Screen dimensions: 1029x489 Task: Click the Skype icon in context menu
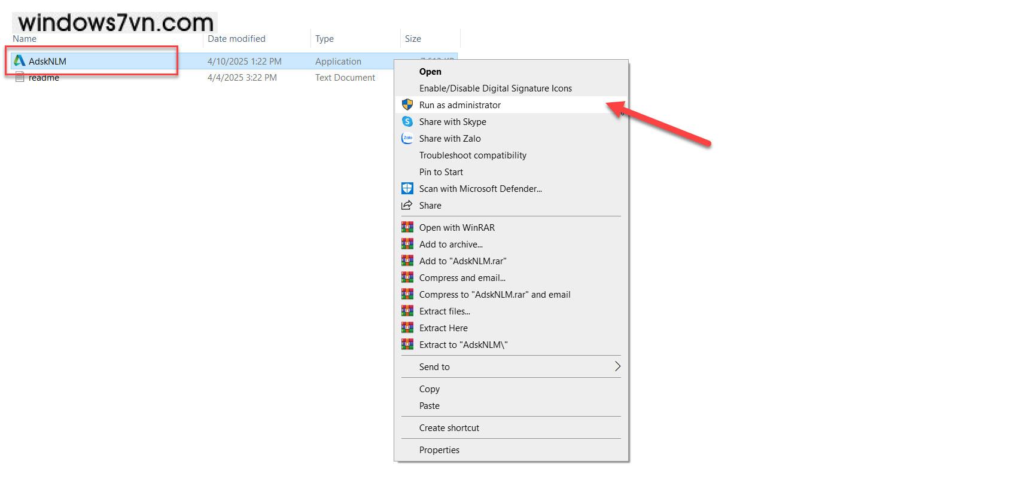(x=407, y=121)
